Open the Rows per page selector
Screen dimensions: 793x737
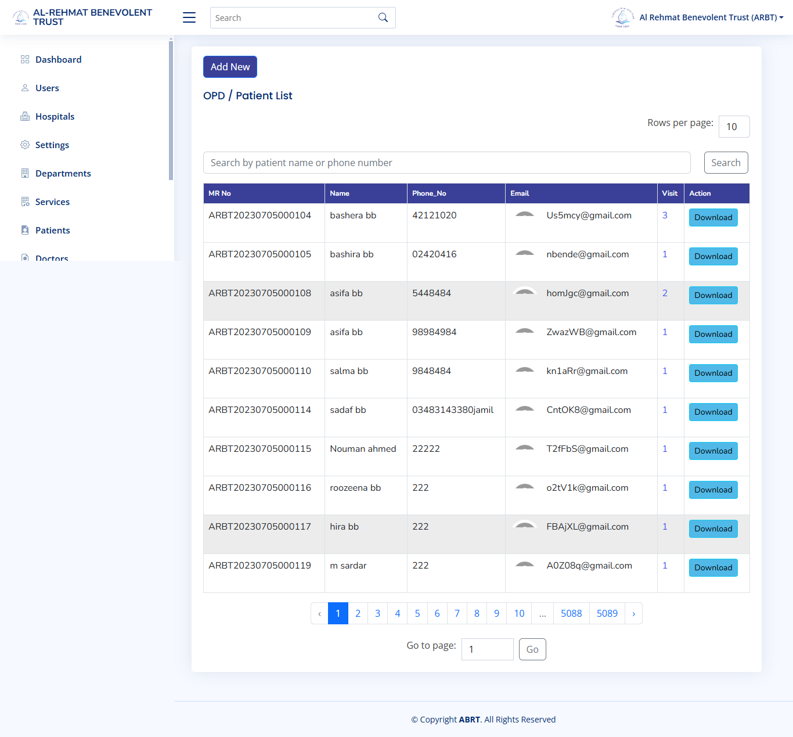pyautogui.click(x=734, y=126)
